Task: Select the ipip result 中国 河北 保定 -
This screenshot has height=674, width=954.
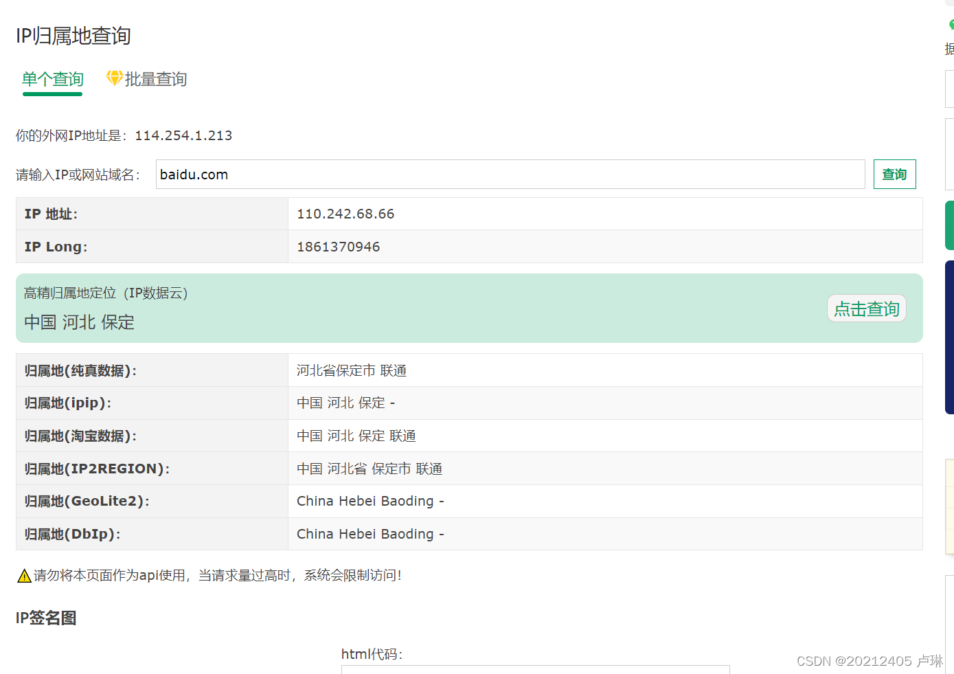Action: coord(345,403)
